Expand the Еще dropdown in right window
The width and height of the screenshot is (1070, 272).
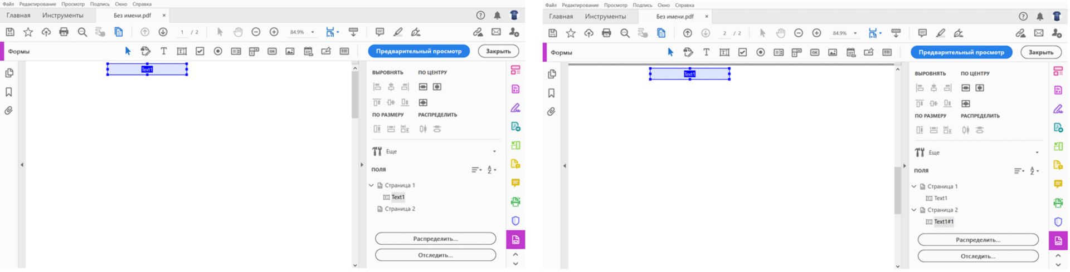pos(1037,152)
